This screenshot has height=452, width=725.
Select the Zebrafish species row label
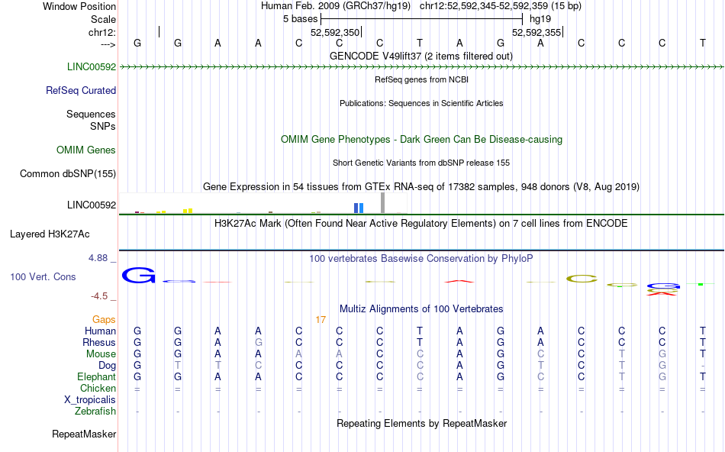coord(95,412)
